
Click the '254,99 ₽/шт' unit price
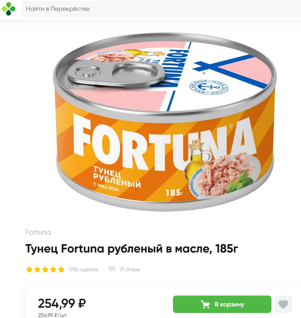pyautogui.click(x=53, y=315)
